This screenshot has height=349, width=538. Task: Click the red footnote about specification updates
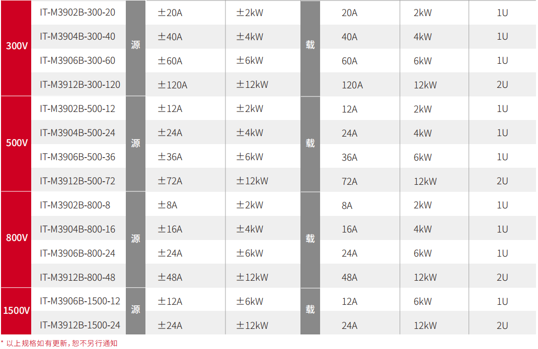tap(59, 343)
